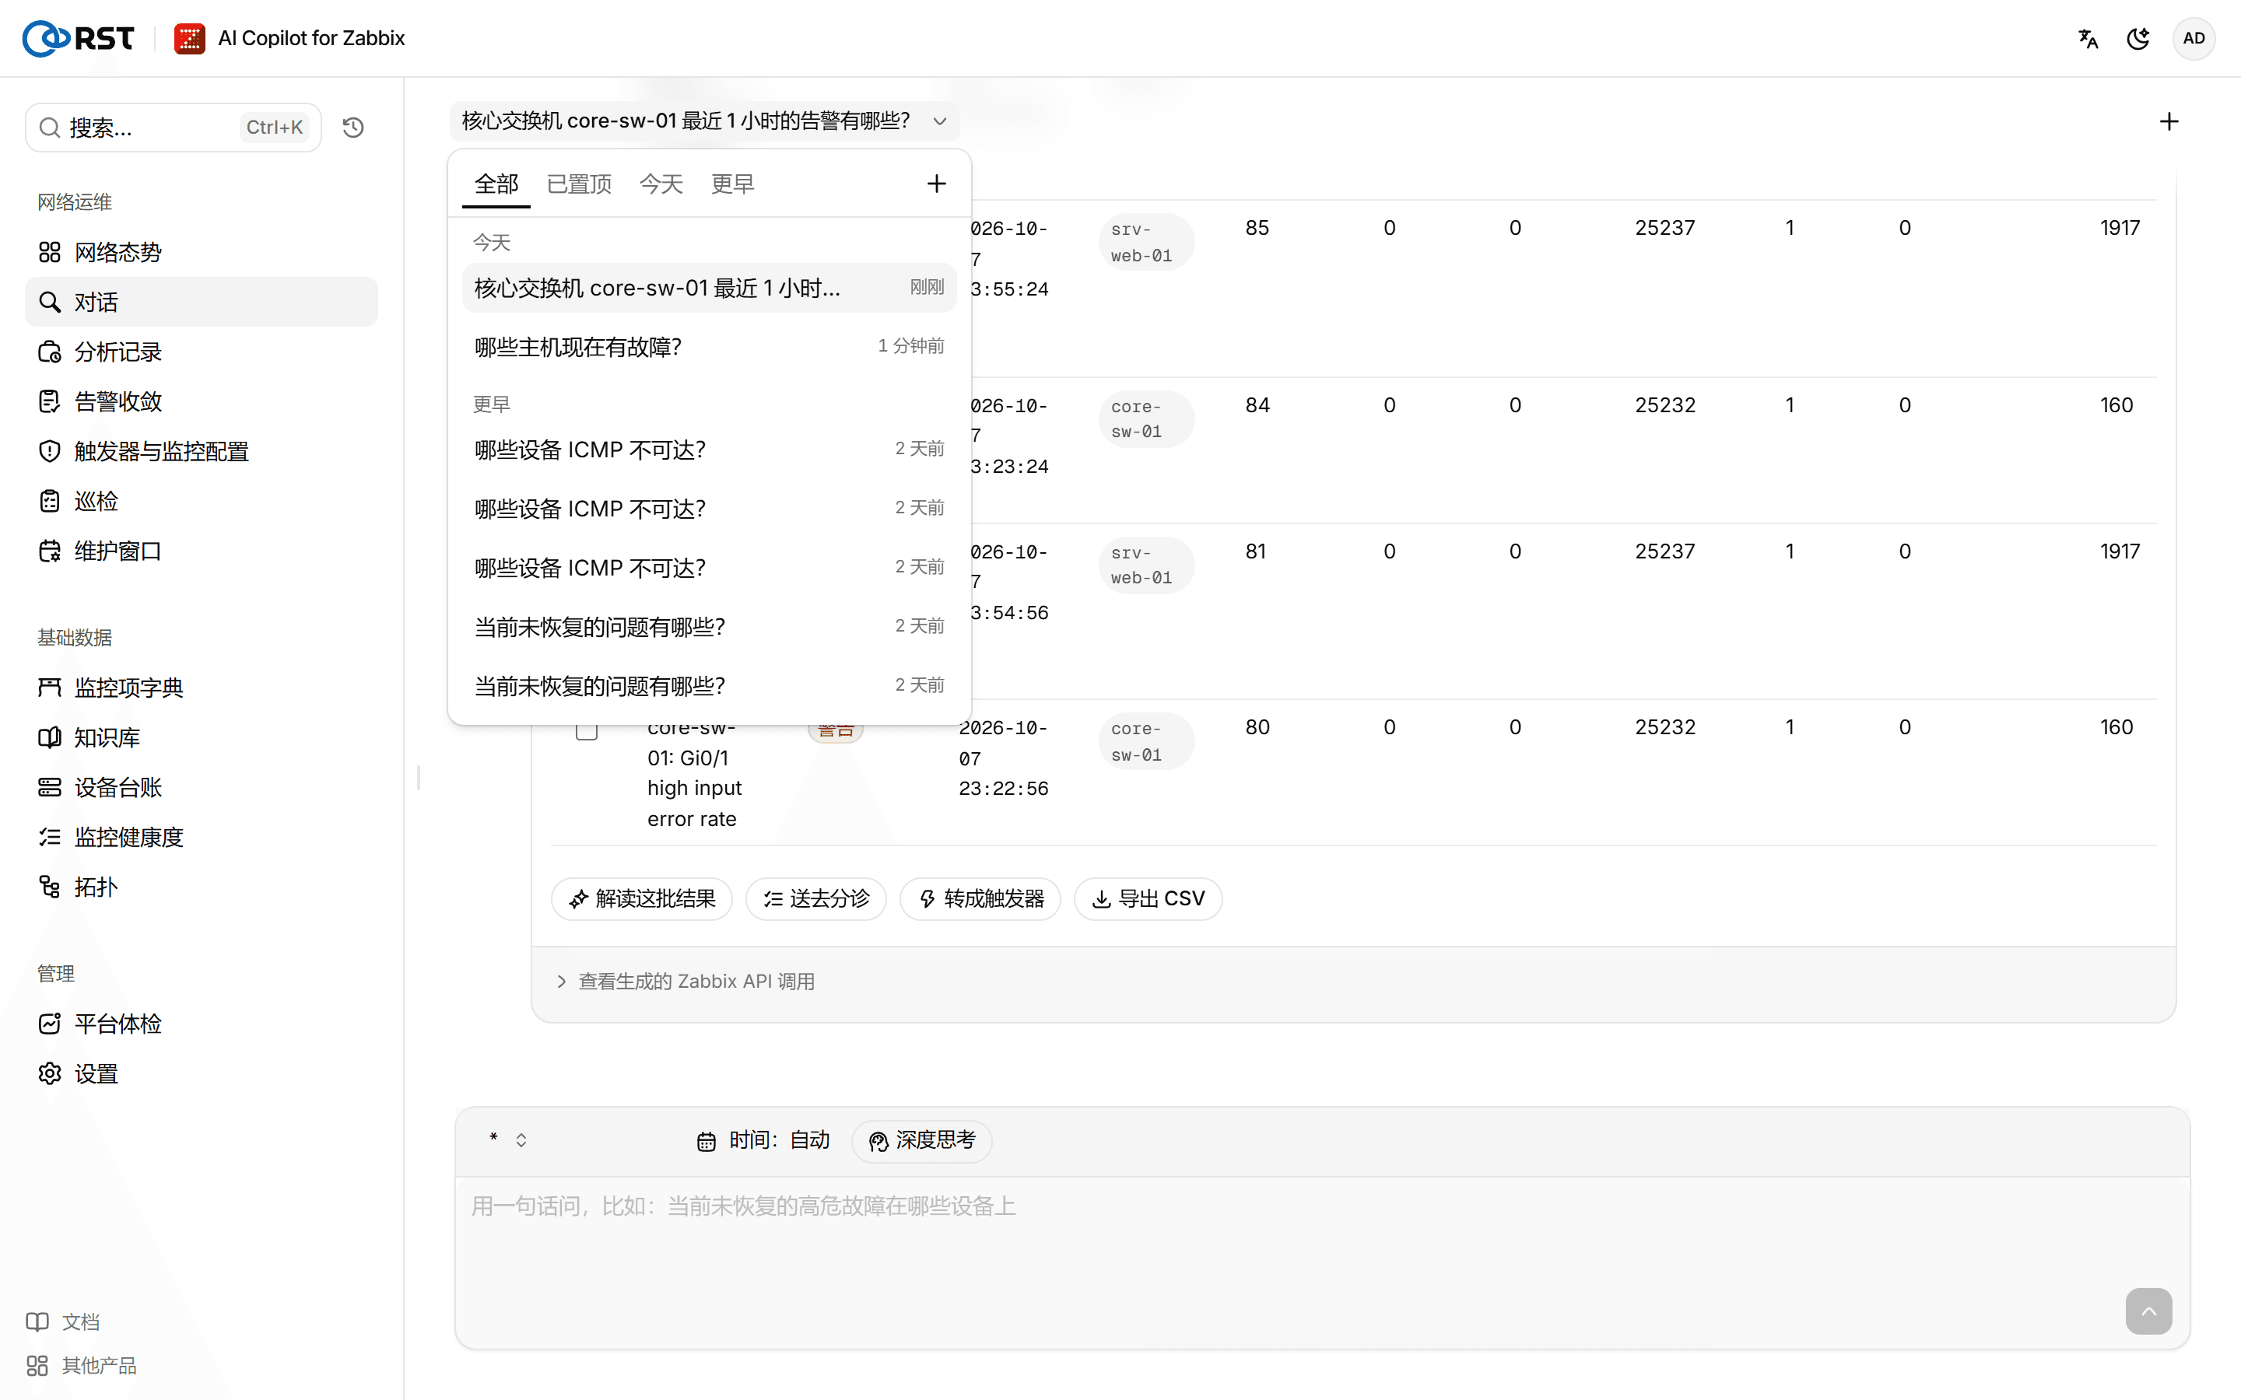Open the AD user avatar menu
The image size is (2241, 1400).
coord(2194,38)
